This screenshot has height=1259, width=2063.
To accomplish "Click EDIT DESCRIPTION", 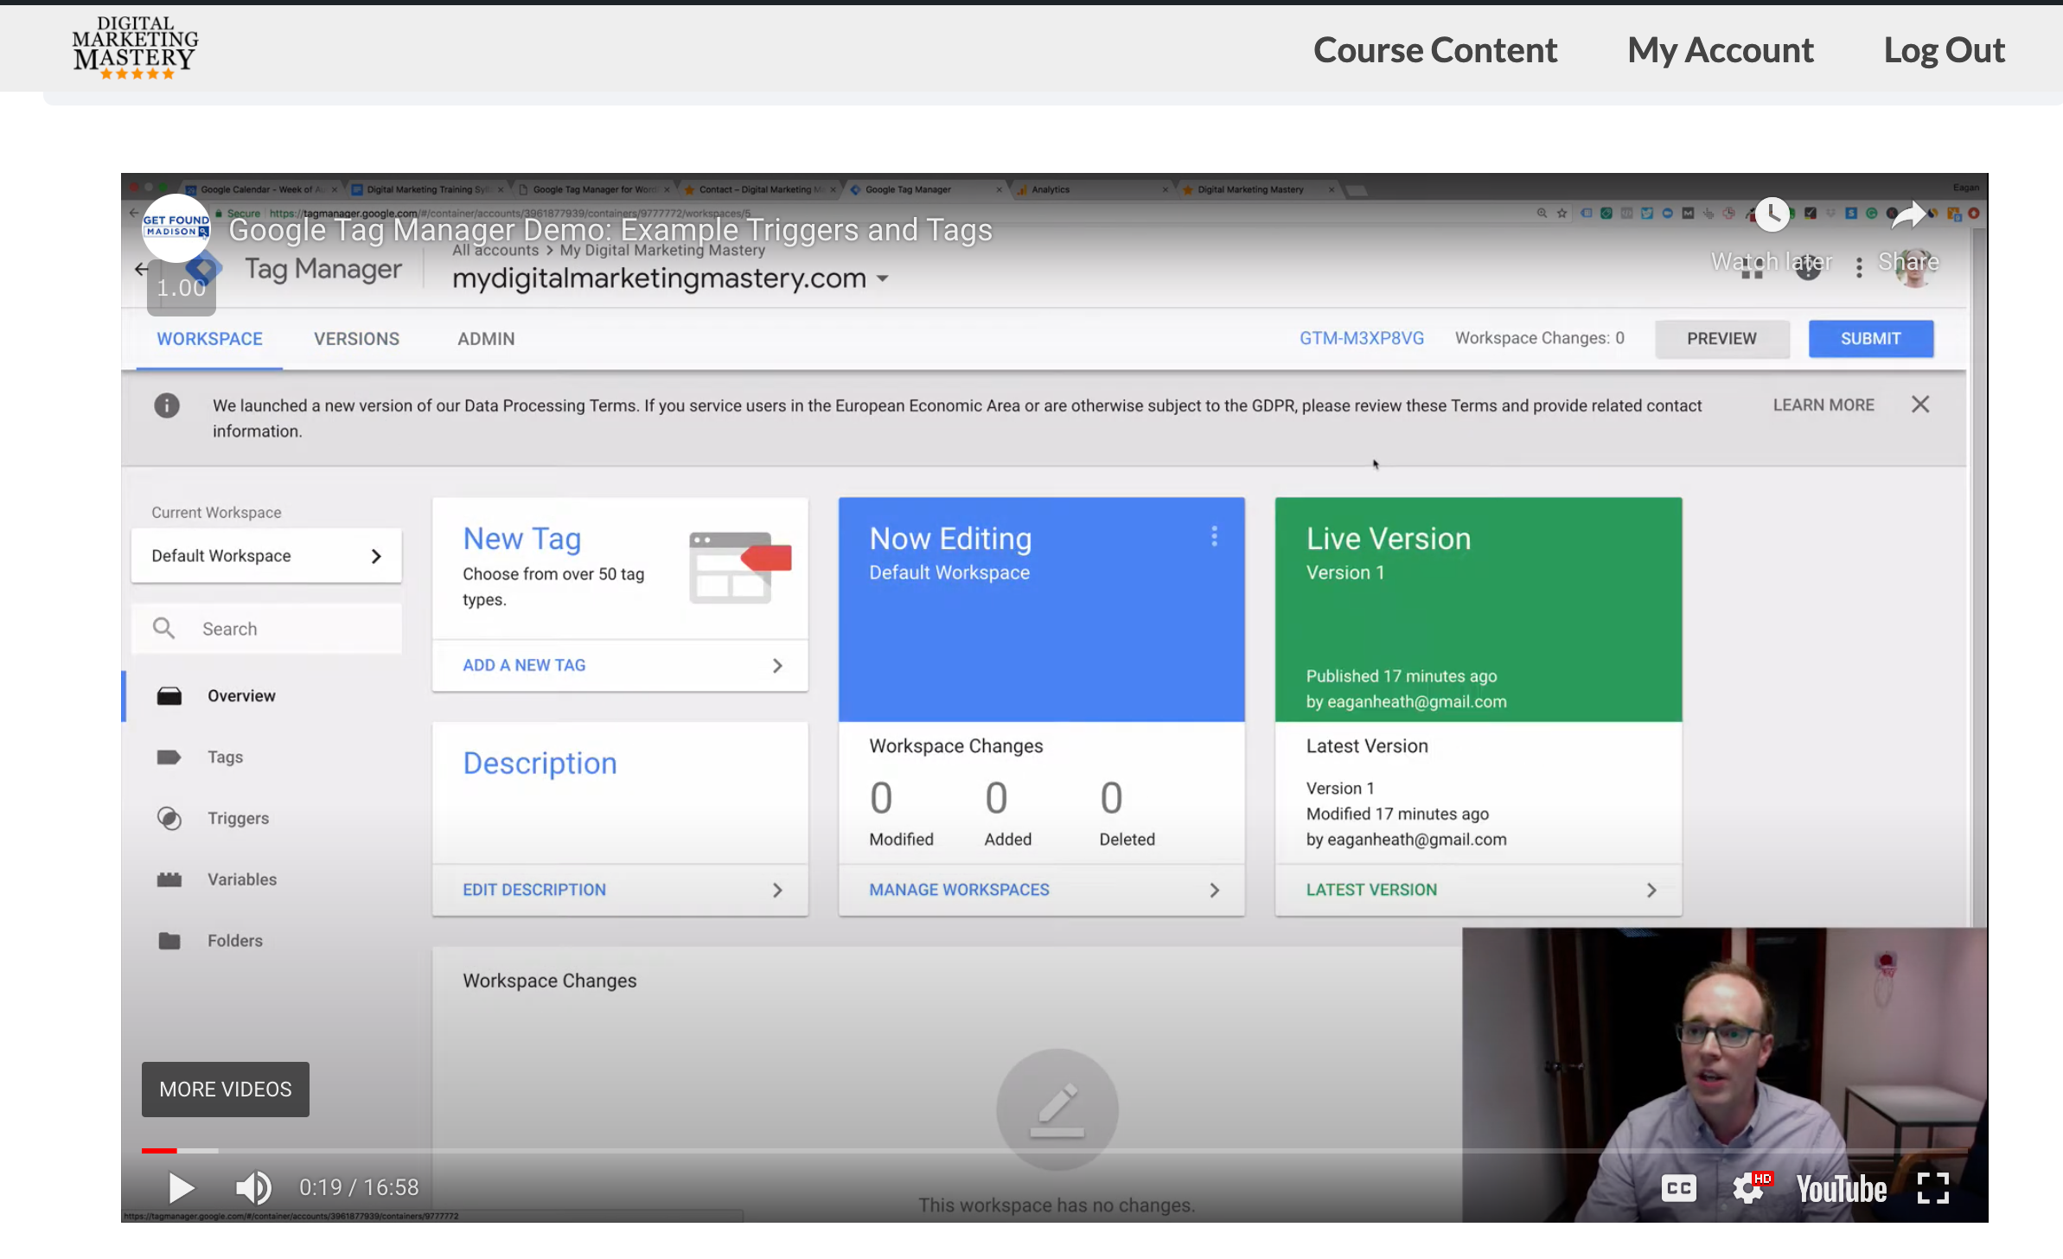I will coord(534,890).
